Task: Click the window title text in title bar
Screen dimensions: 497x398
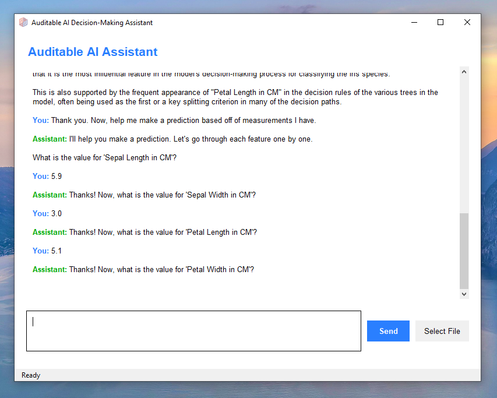Action: [92, 23]
